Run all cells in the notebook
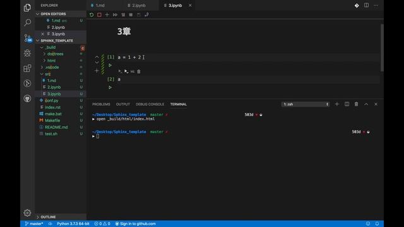 pyautogui.click(x=115, y=15)
